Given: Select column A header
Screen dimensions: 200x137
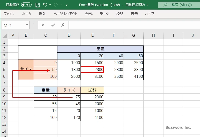Looking at the screenshot, I should pos(13,35).
